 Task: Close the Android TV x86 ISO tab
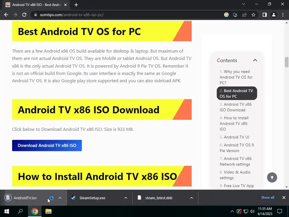pos(65,5)
